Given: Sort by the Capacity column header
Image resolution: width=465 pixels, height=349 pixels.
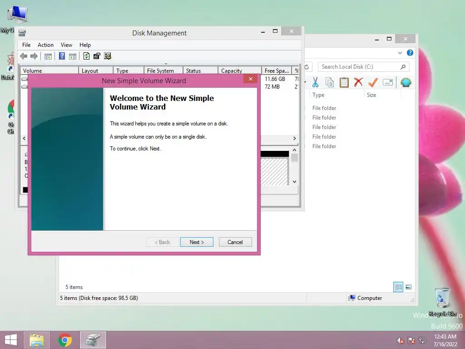Looking at the screenshot, I should coord(240,70).
